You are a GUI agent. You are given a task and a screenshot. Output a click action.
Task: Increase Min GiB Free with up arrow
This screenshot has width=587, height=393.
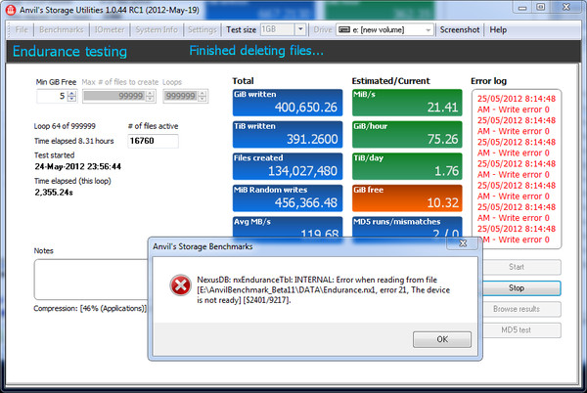71,93
